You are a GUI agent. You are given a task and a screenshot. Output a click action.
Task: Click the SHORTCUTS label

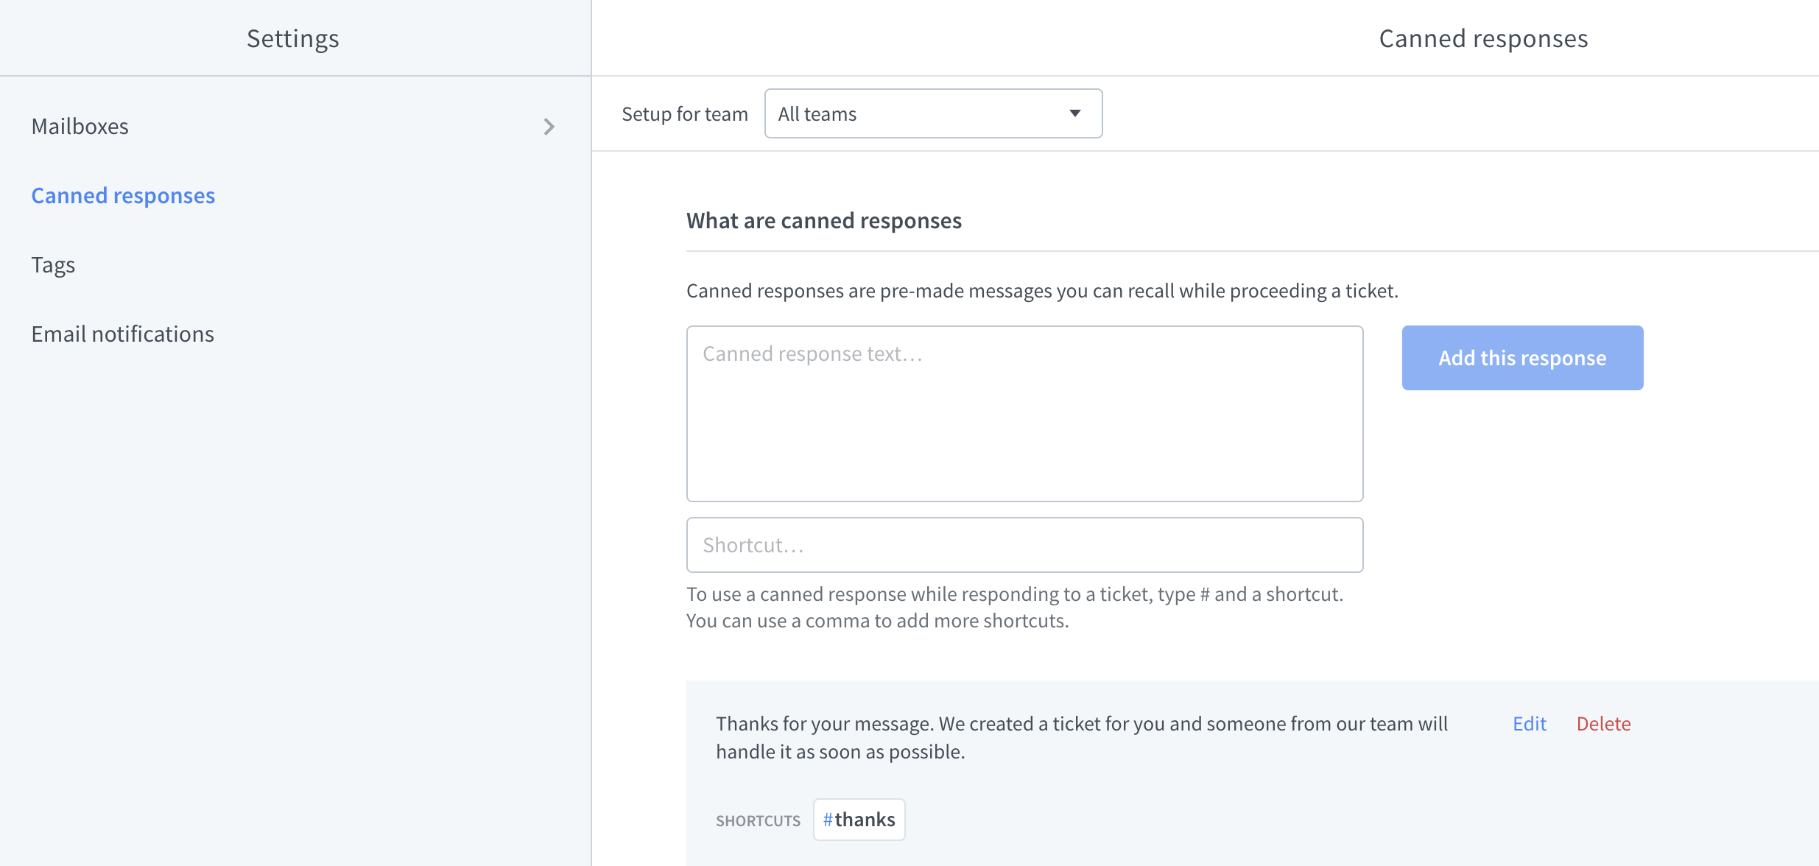tap(758, 820)
